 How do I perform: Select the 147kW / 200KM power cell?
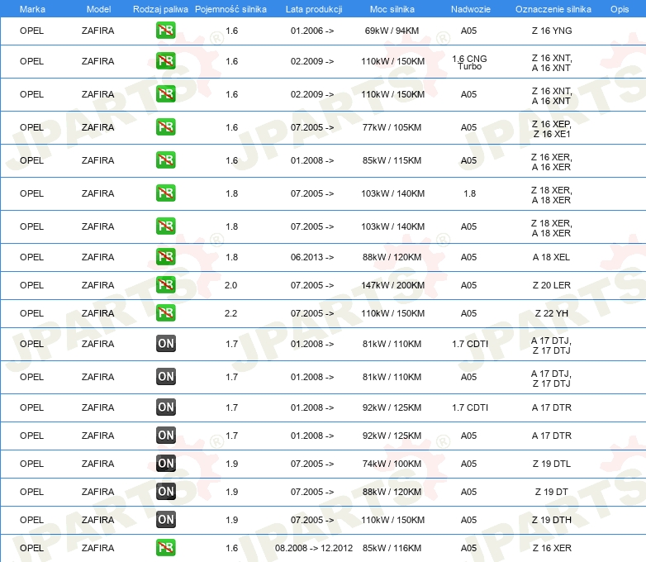point(392,285)
